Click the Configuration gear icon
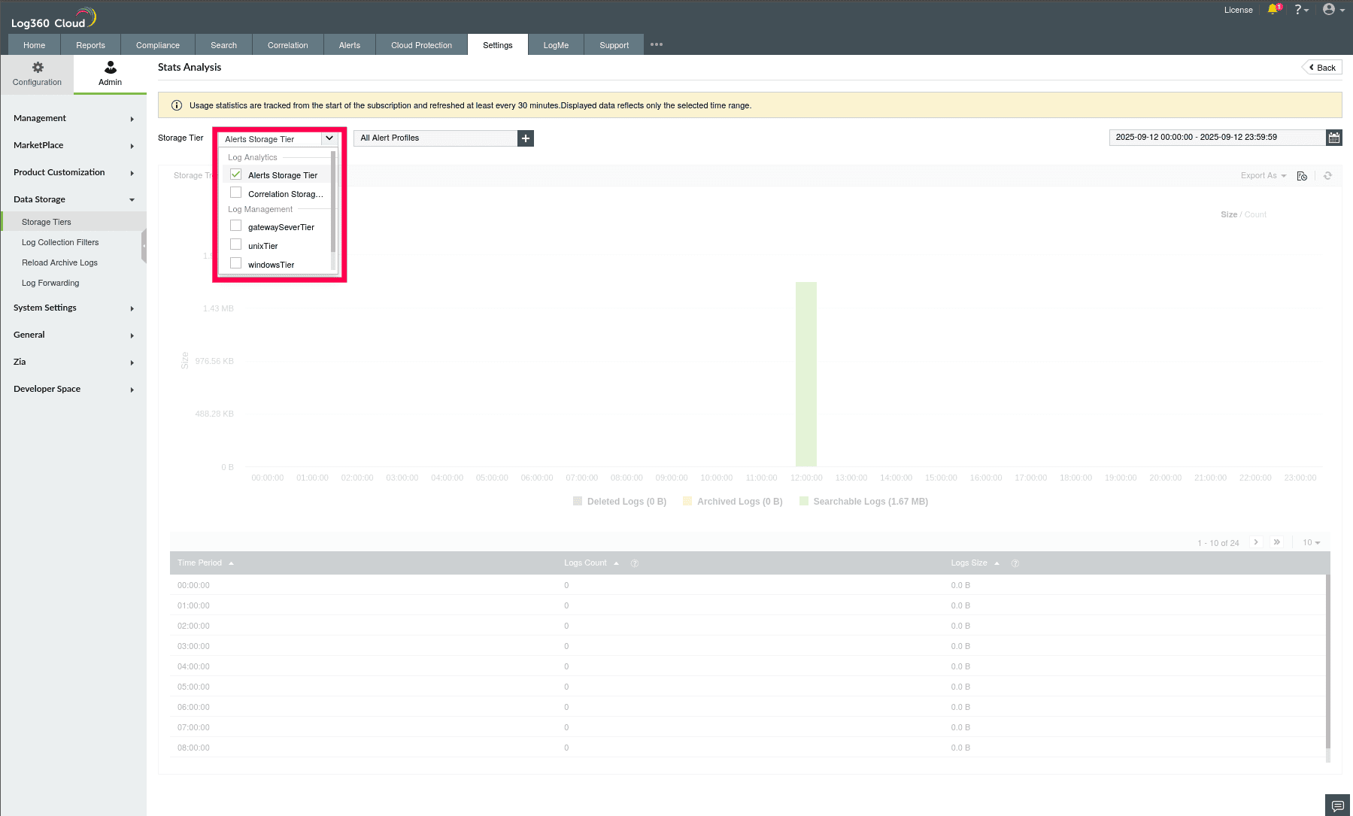1353x816 pixels. (x=38, y=68)
